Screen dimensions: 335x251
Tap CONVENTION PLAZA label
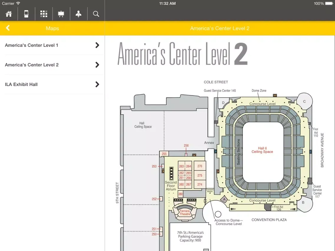click(x=269, y=220)
